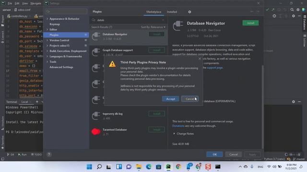Viewport: 307px width, 172px height.
Task: Close the Third-Party Plugins Privacy Note popup
Action: pyautogui.click(x=200, y=58)
